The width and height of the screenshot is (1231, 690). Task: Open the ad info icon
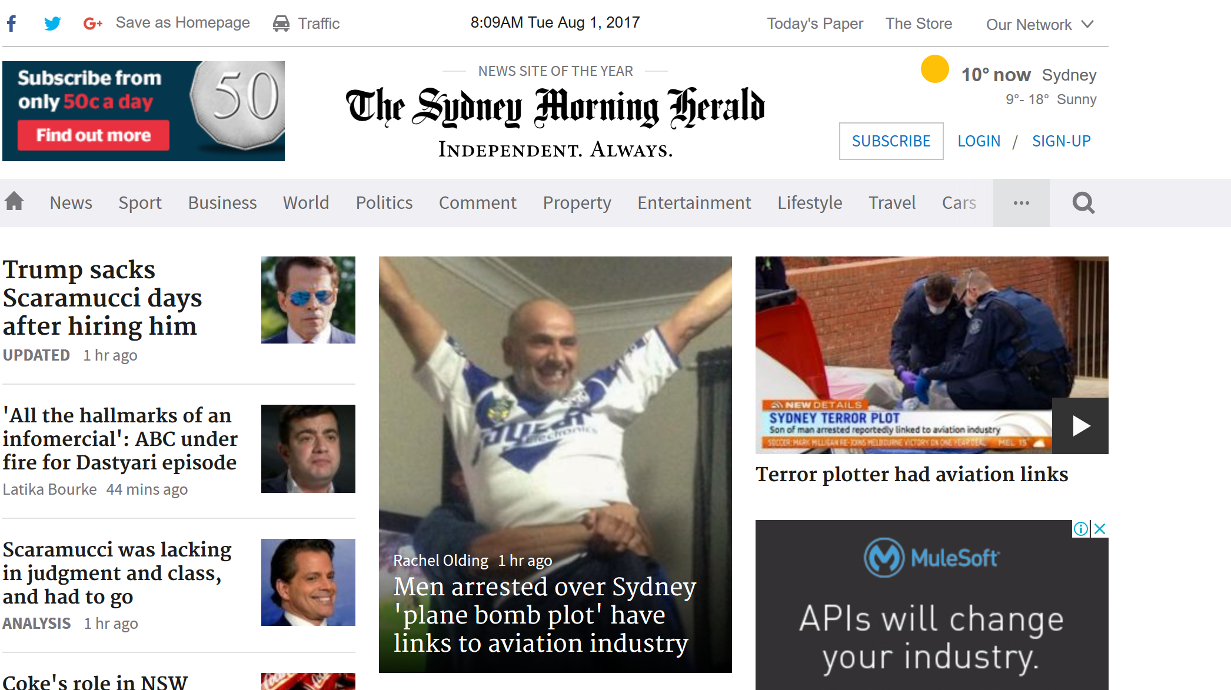point(1081,529)
